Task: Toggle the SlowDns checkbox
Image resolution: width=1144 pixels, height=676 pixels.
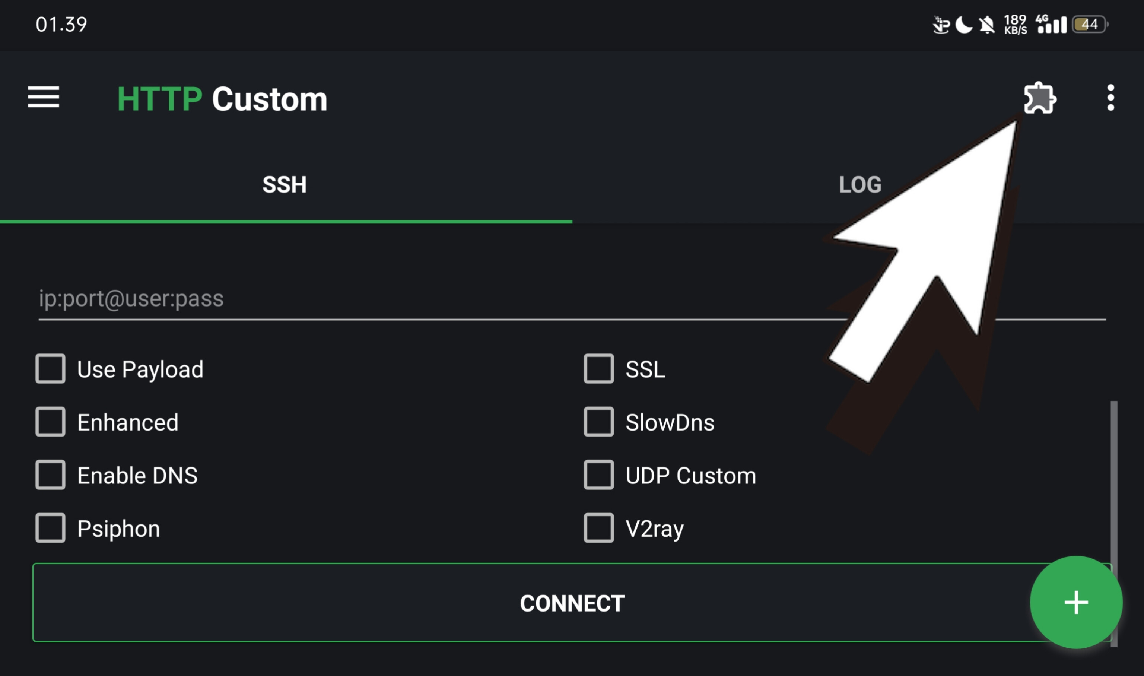Action: click(599, 422)
